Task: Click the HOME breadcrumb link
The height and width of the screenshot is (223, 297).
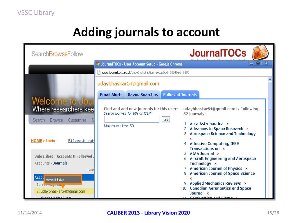Action: pyautogui.click(x=37, y=141)
